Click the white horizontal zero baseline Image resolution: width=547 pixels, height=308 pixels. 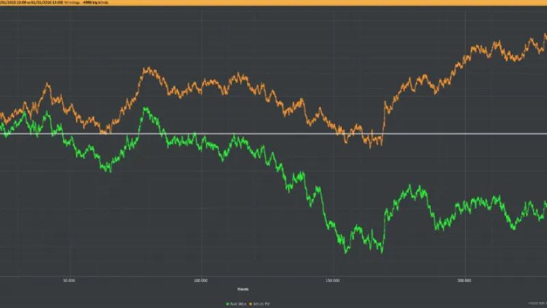click(273, 133)
